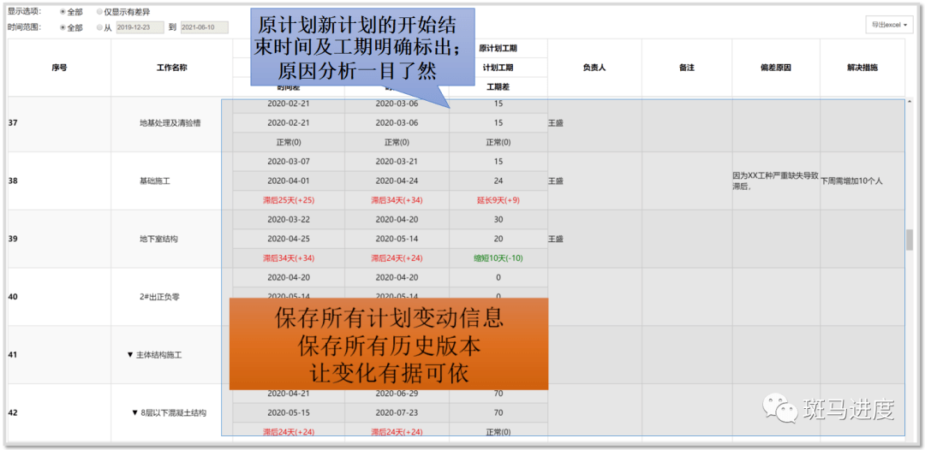925x450 pixels.
Task: Click the 解决措施 column header
Action: [862, 68]
